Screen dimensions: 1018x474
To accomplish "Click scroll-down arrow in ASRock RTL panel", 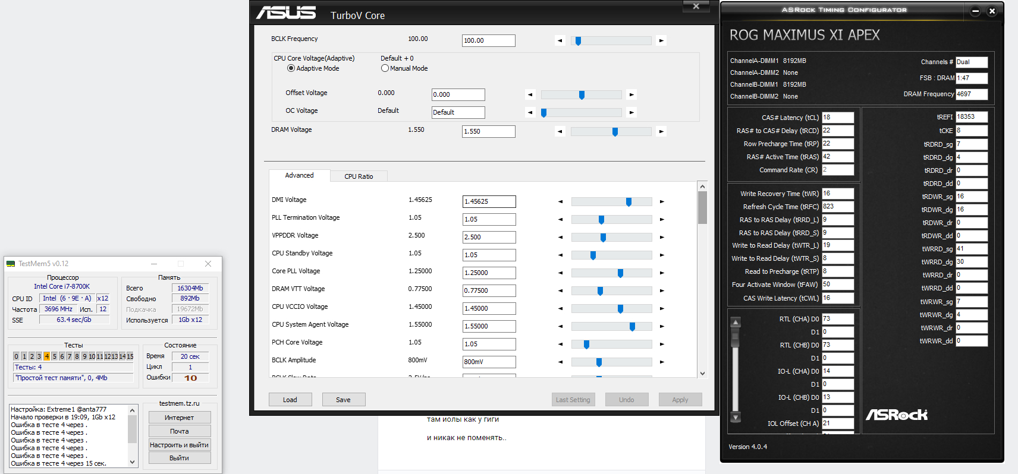I will click(x=736, y=417).
